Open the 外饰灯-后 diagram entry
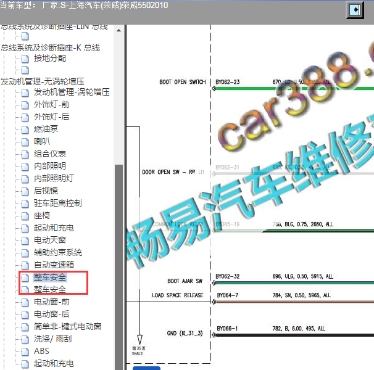 pos(51,117)
